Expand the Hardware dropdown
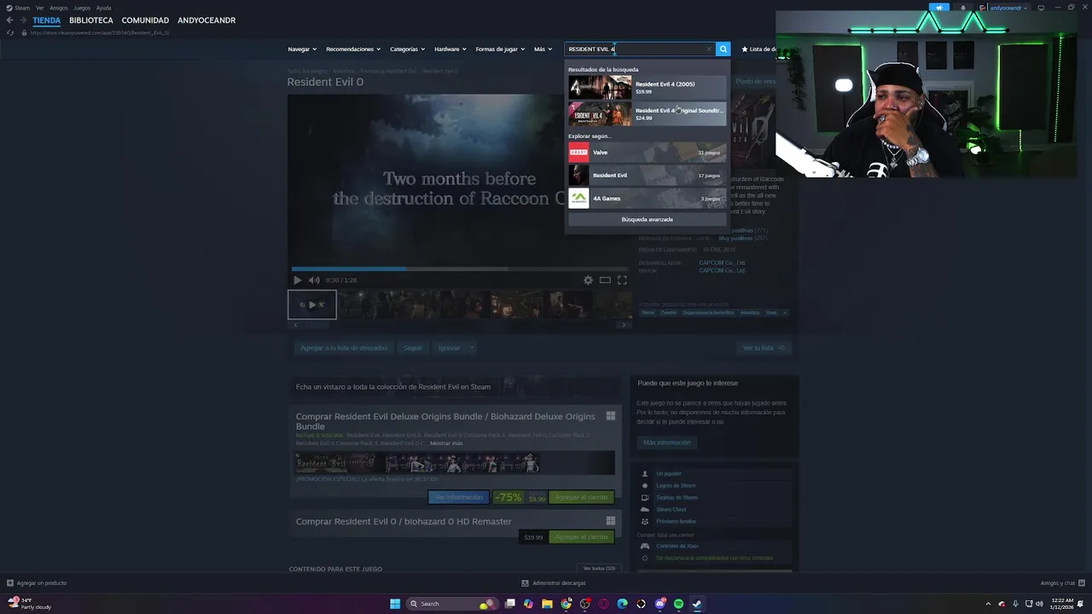This screenshot has height=614, width=1092. (x=450, y=49)
